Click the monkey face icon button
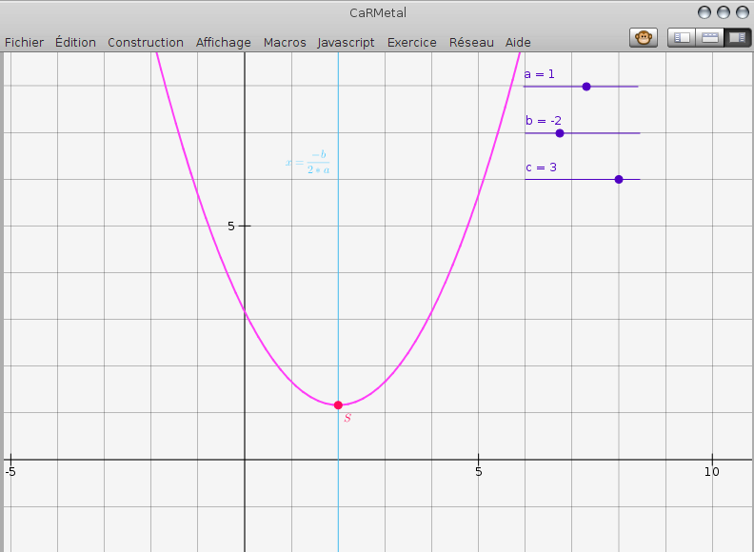 click(x=644, y=37)
